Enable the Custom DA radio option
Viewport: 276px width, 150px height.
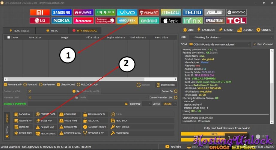click(x=176, y=91)
